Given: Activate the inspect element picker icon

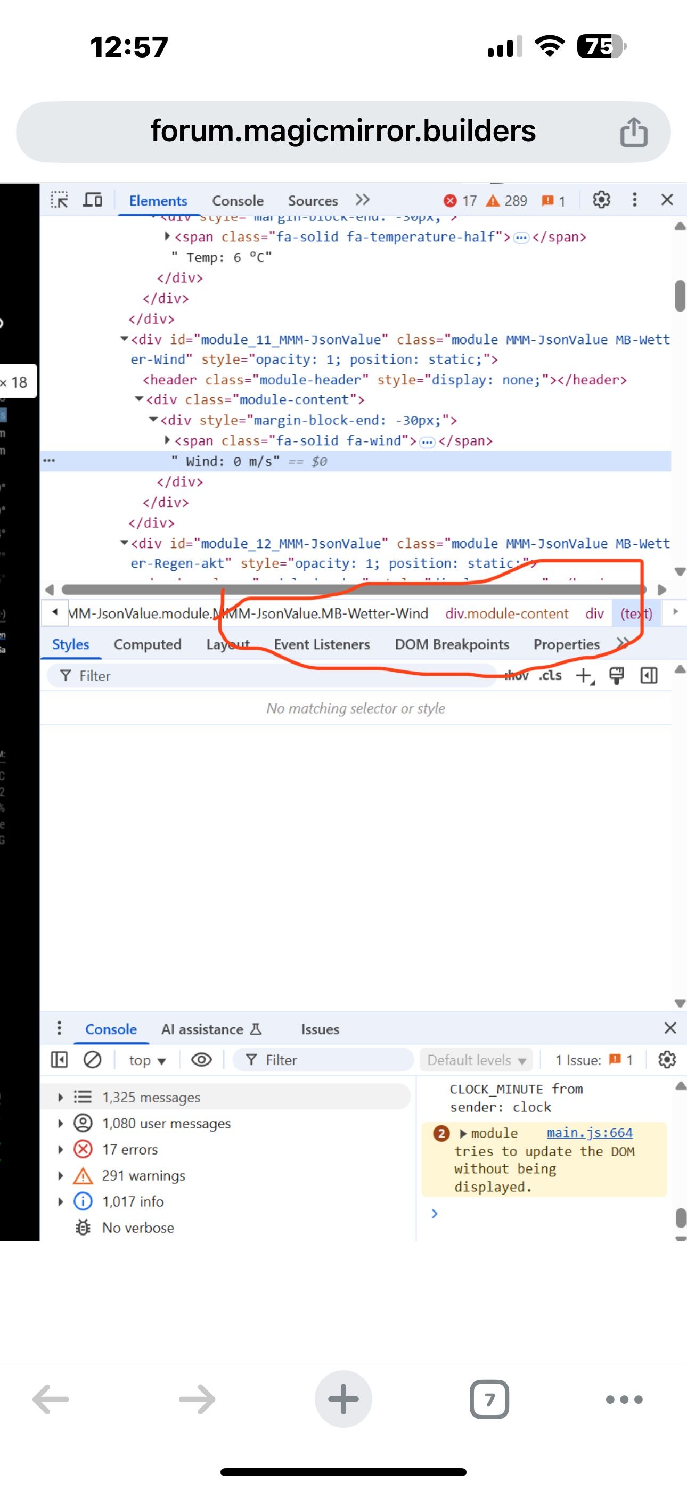Looking at the screenshot, I should (x=59, y=200).
